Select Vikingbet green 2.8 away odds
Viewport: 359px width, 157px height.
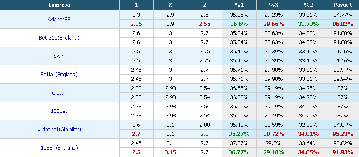205,134
